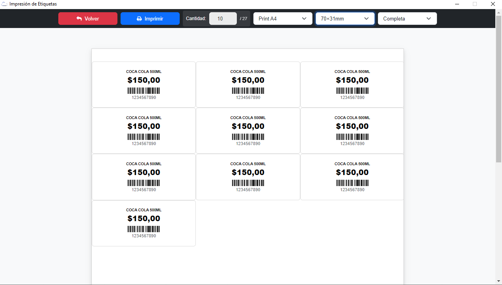
Task: Click the "Cantidad:" label text
Action: [x=196, y=19]
